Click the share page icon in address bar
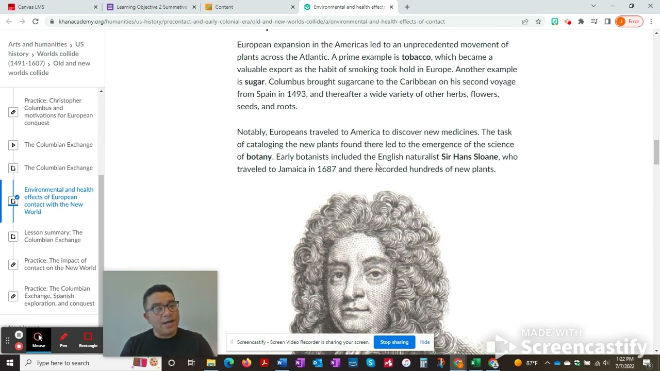Image resolution: width=660 pixels, height=371 pixels. point(525,21)
